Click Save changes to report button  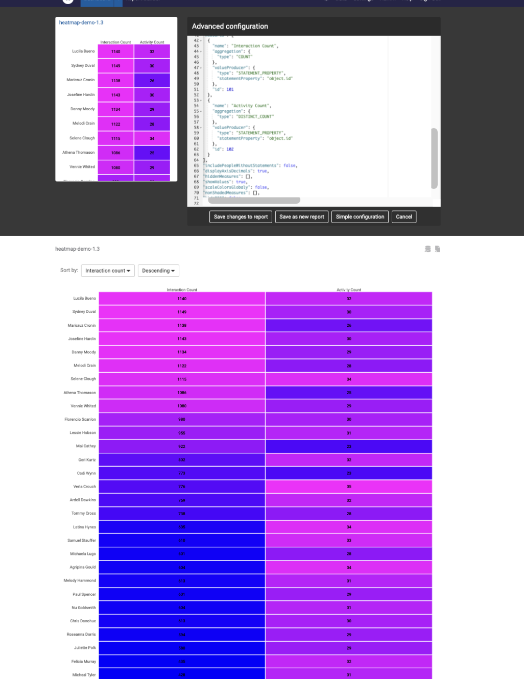click(241, 217)
